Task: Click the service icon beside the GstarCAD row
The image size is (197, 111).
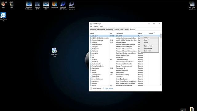Action: [90, 36]
